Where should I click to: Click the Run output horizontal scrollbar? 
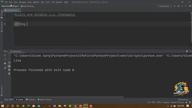pyautogui.click(x=69, y=97)
